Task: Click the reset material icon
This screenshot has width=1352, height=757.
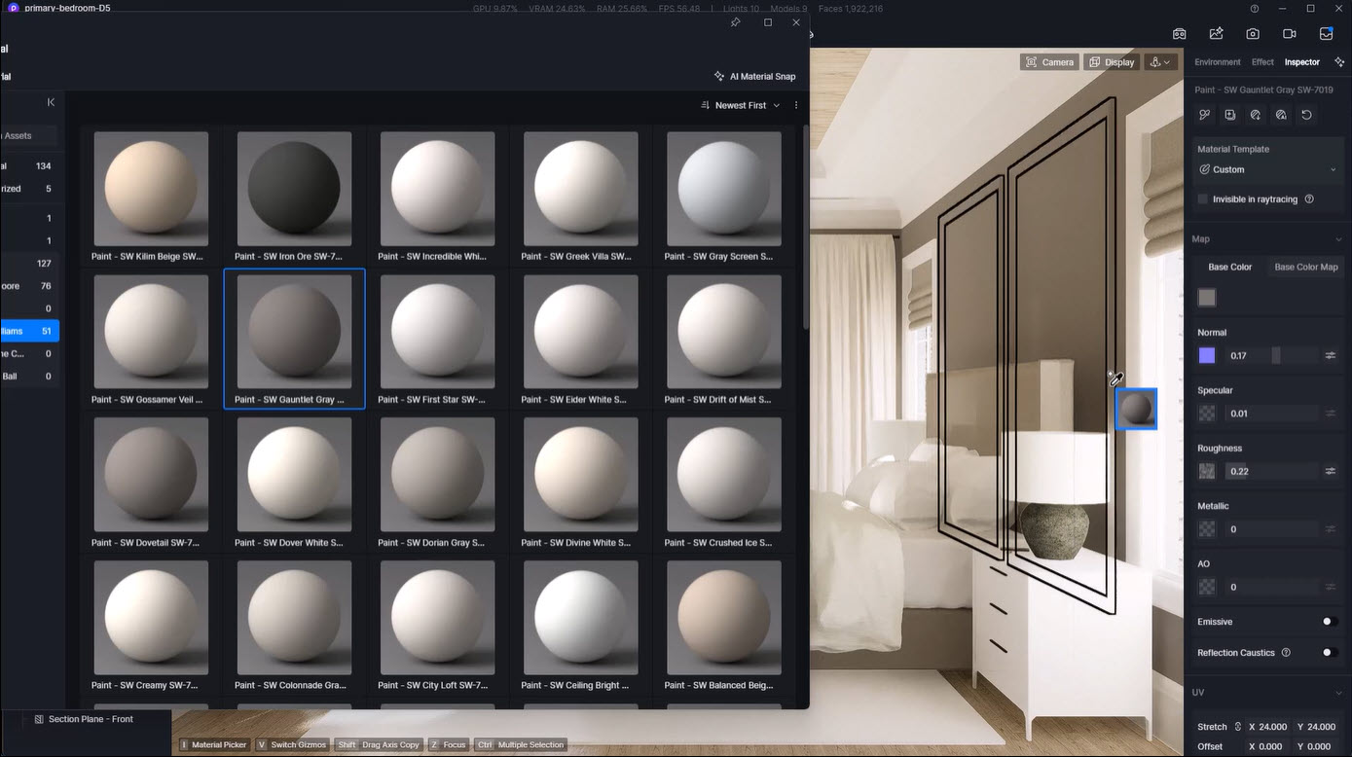Action: (x=1306, y=115)
